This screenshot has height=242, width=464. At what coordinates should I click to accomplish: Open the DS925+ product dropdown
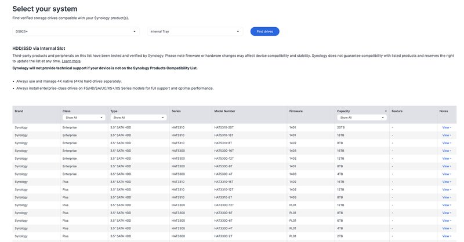coord(76,31)
